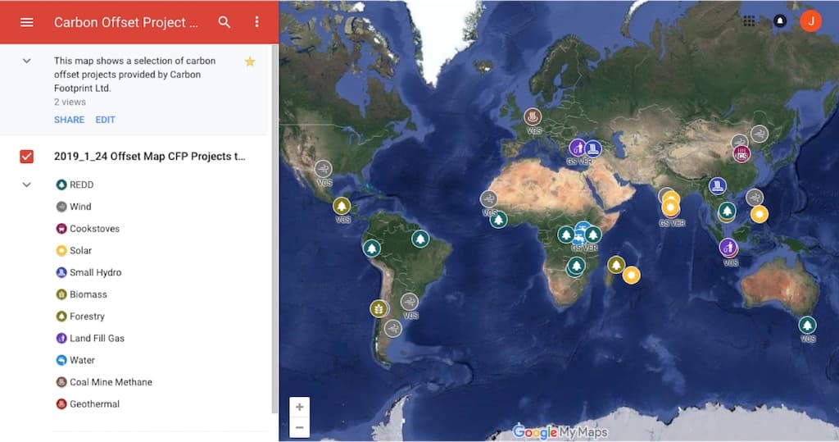Click the landfill gas marker in Indonesia

tap(728, 247)
